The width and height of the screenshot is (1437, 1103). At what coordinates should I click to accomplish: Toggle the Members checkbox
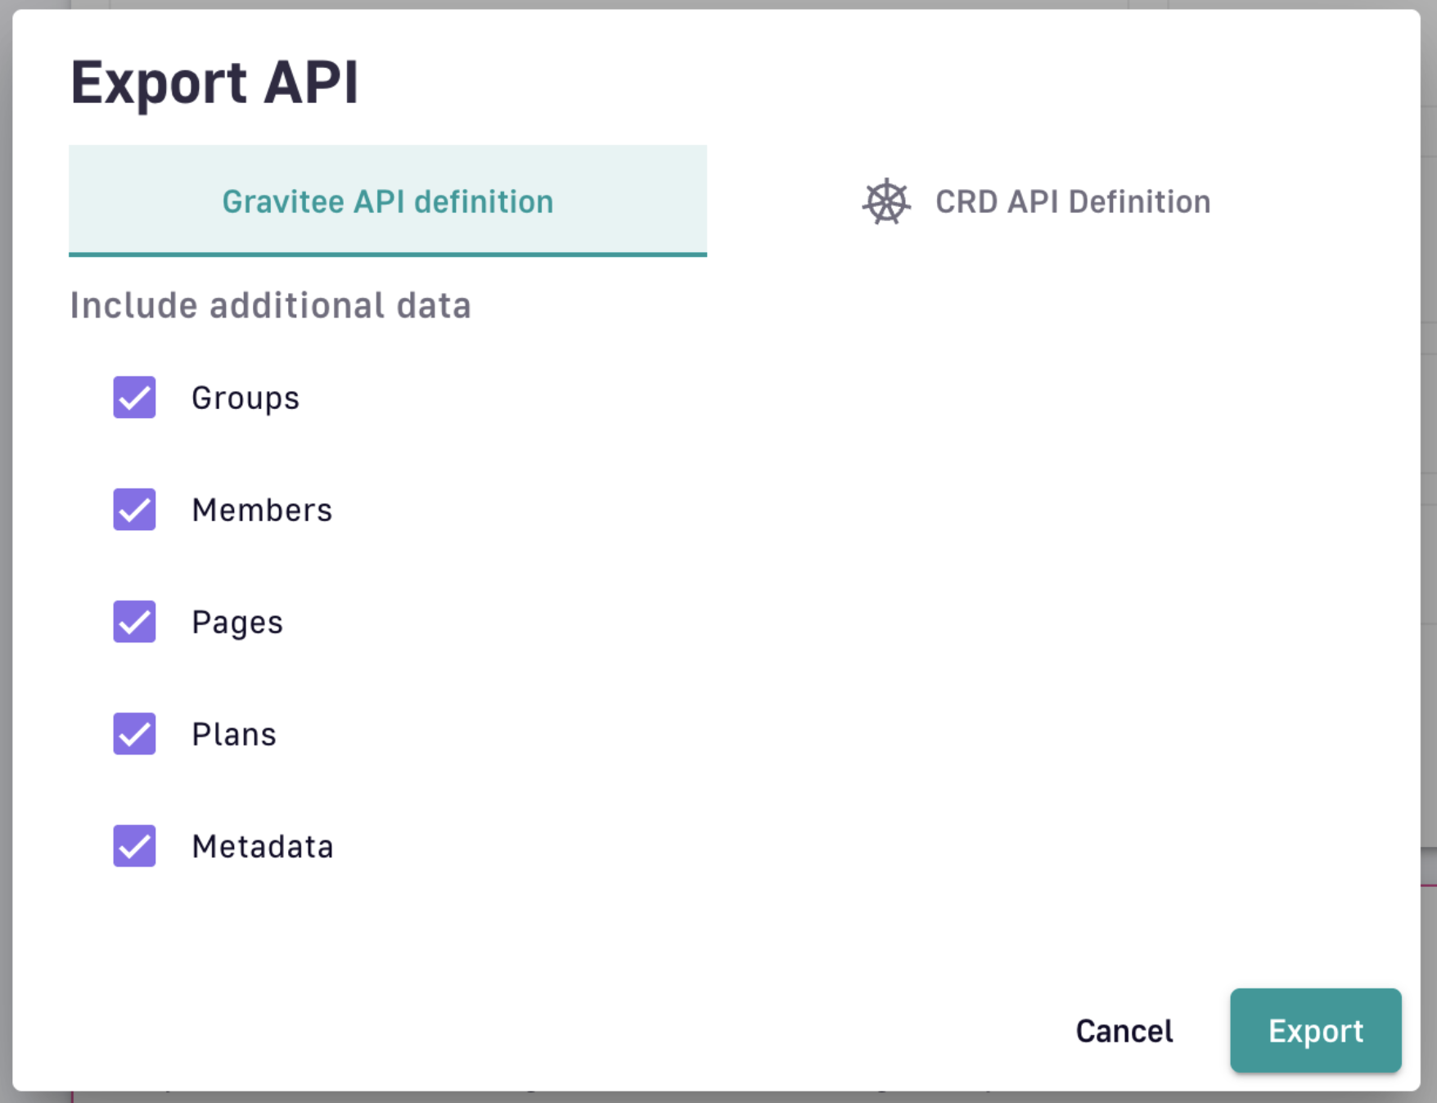click(134, 510)
